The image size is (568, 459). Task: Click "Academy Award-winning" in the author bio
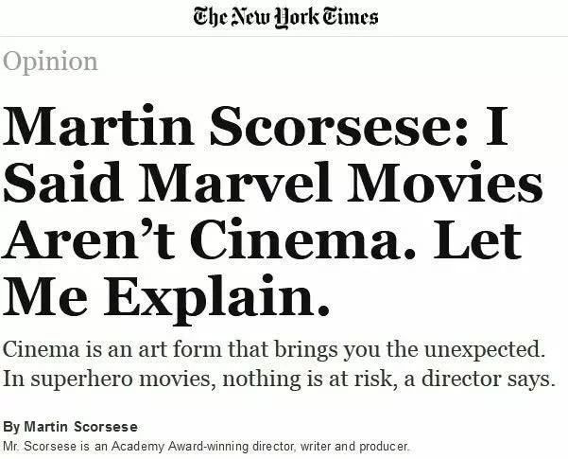[166, 444]
